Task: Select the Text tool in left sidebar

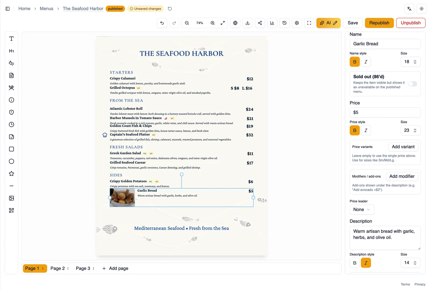Action: click(11, 39)
